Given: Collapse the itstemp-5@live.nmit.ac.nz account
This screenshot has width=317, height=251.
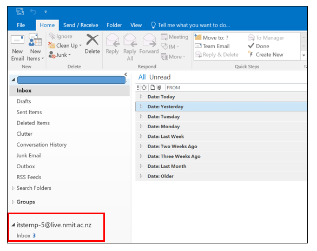Looking at the screenshot, I should click(13, 224).
